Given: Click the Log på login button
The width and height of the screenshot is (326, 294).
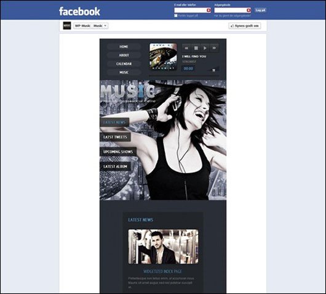Looking at the screenshot, I should [260, 10].
